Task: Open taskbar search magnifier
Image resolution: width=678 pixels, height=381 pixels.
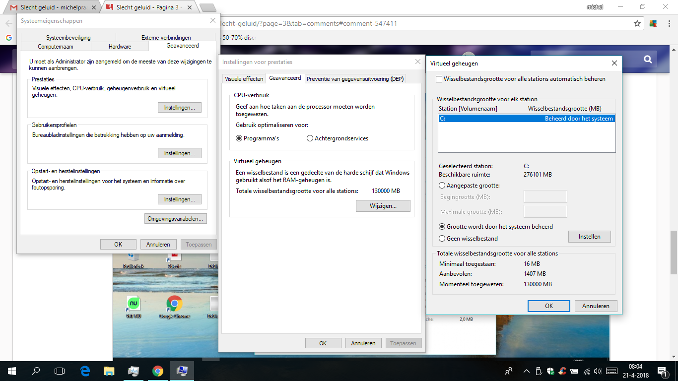Action: 36,371
